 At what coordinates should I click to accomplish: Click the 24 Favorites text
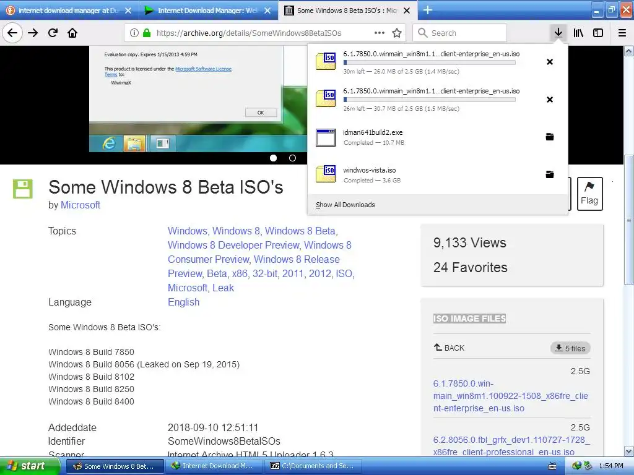click(x=471, y=267)
